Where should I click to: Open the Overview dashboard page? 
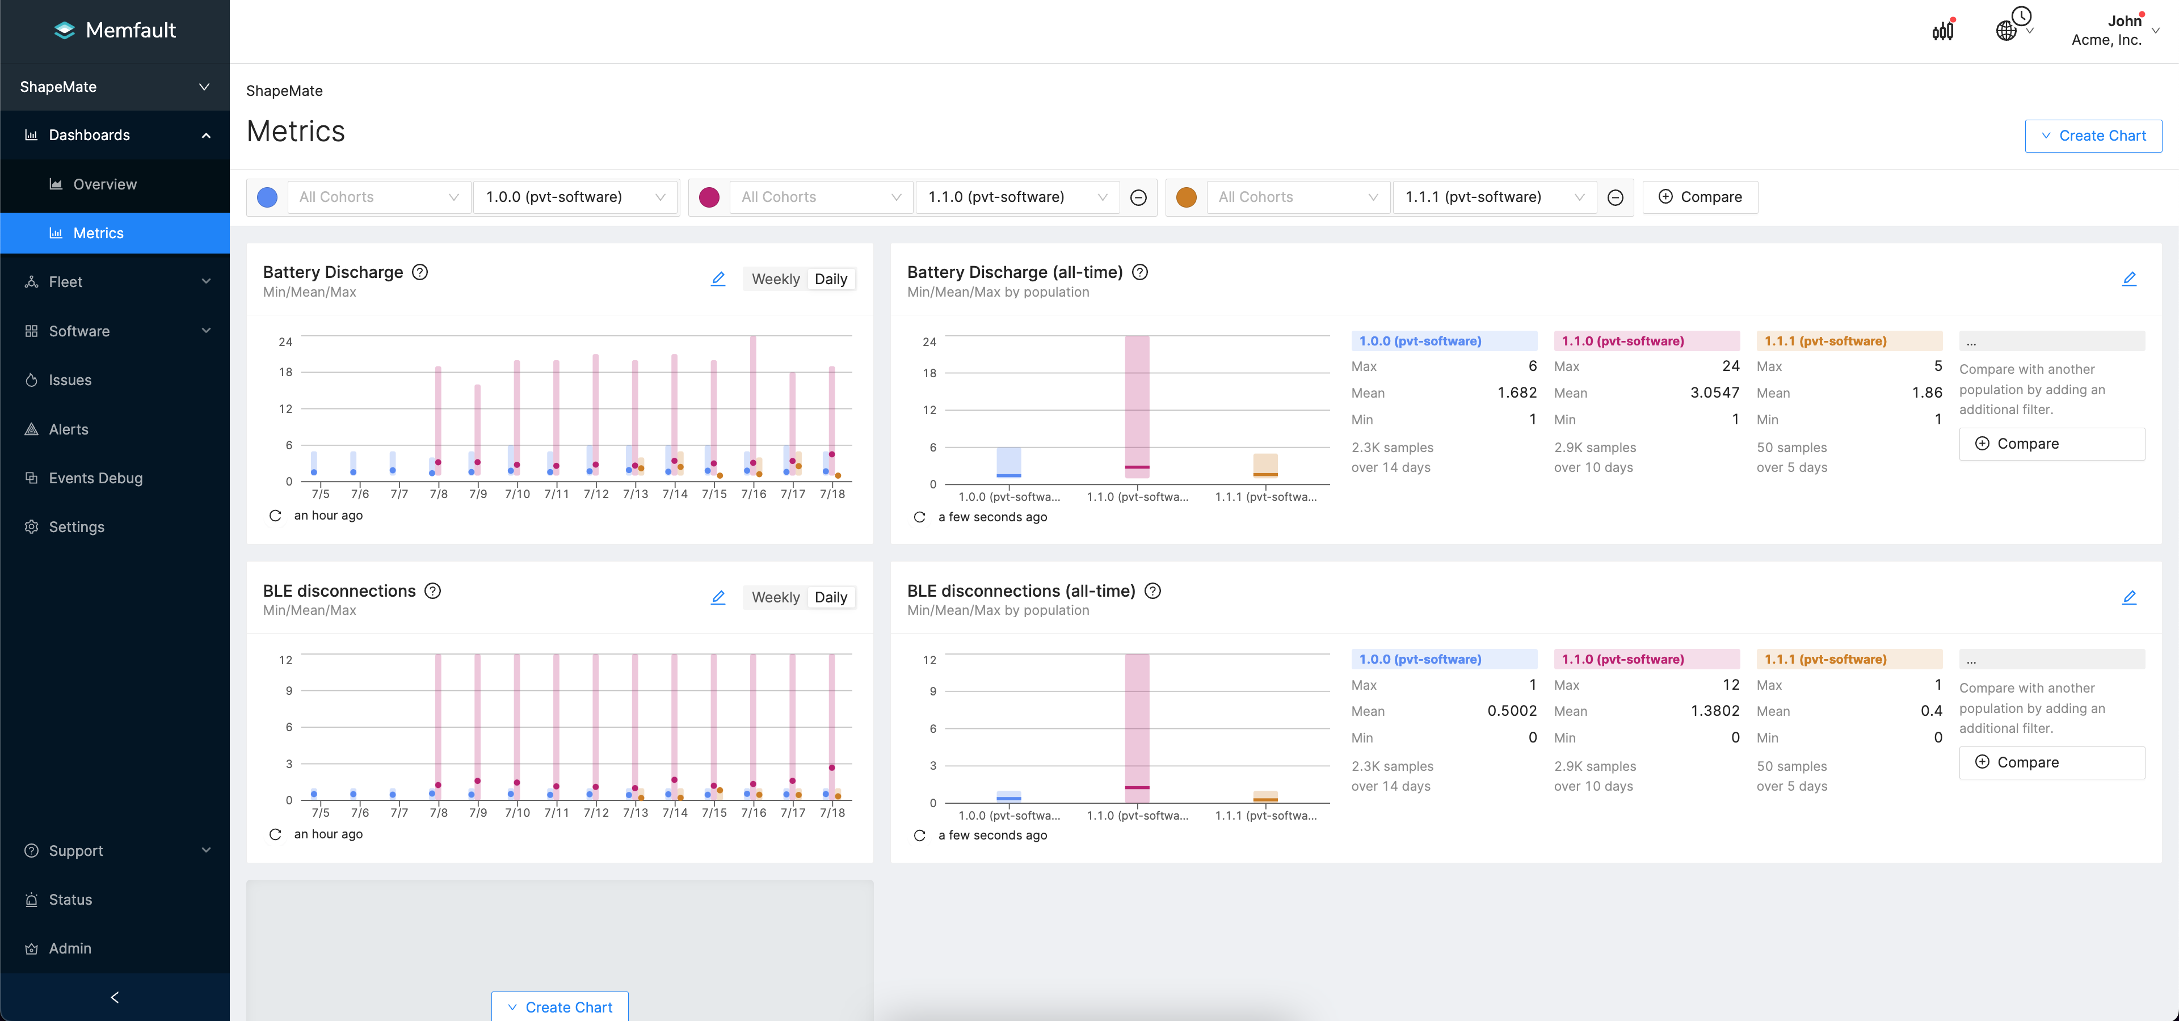point(105,184)
